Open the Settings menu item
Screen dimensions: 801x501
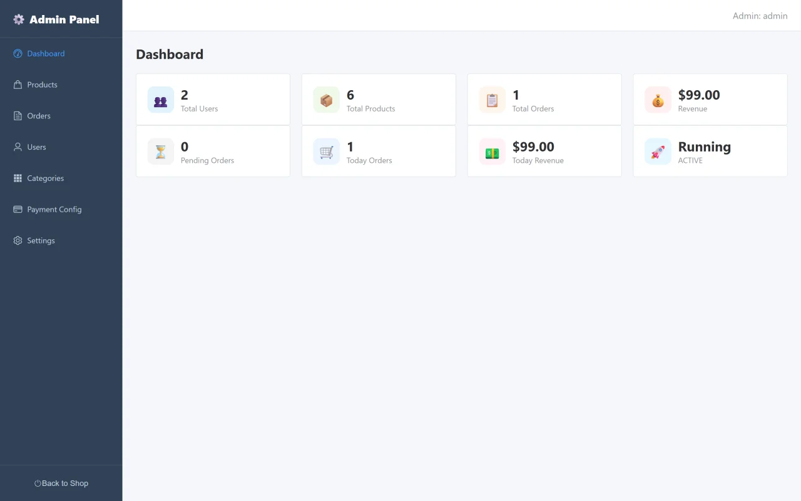click(x=61, y=240)
